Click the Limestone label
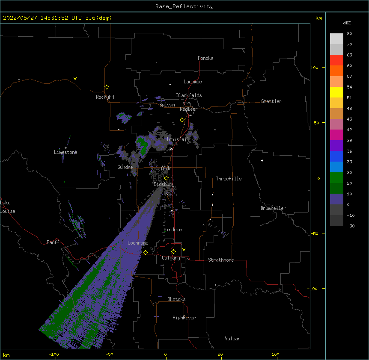 click(x=65, y=152)
